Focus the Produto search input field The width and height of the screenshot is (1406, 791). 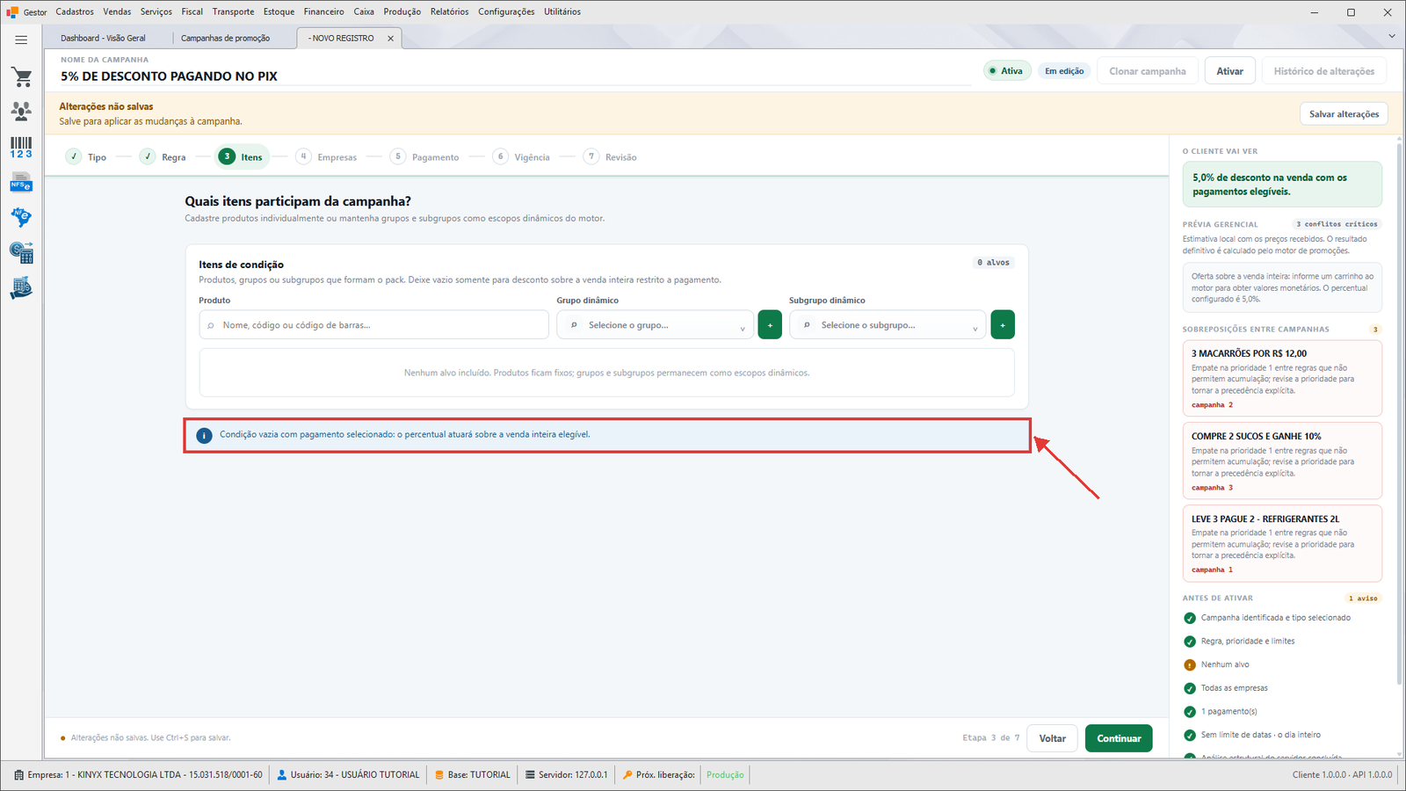[373, 324]
